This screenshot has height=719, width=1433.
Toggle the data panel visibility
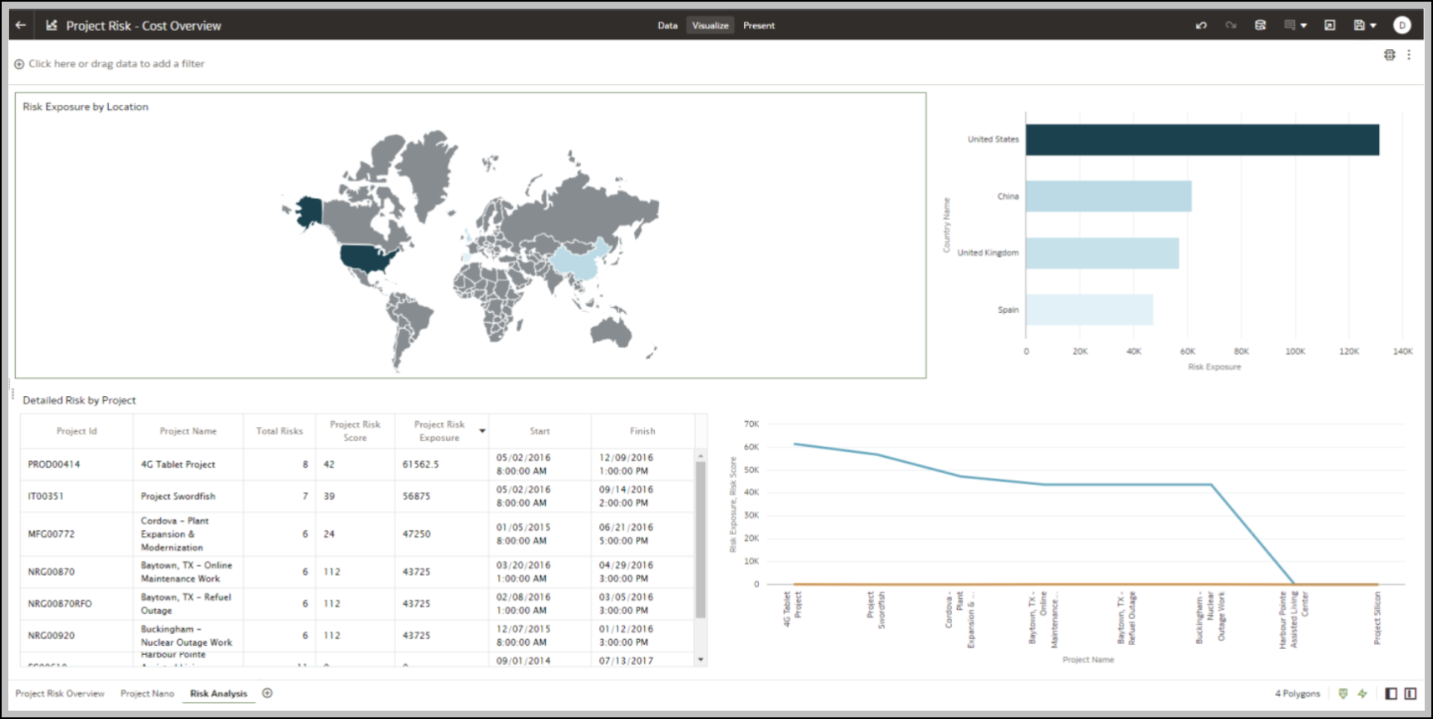point(1391,693)
